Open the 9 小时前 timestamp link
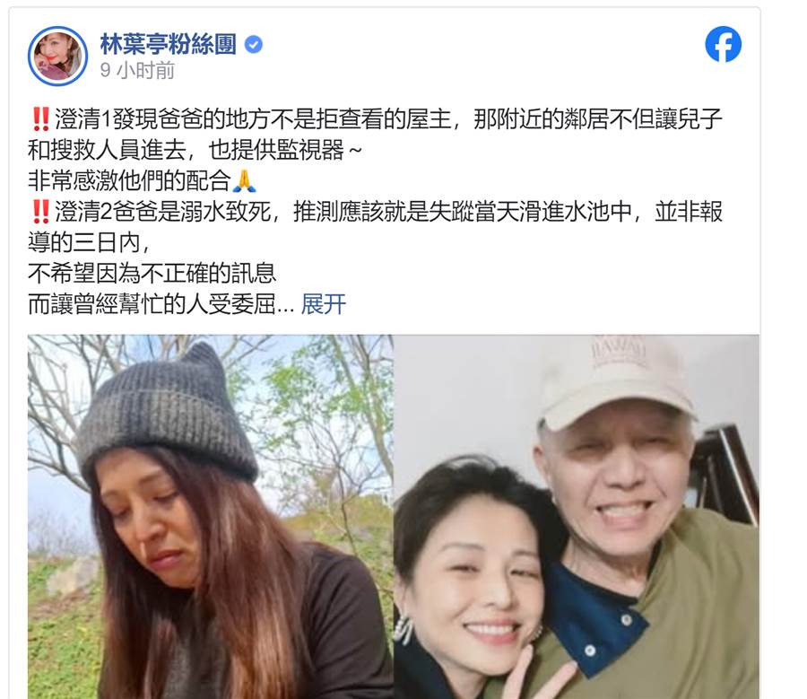This screenshot has width=807, height=699. [137, 71]
